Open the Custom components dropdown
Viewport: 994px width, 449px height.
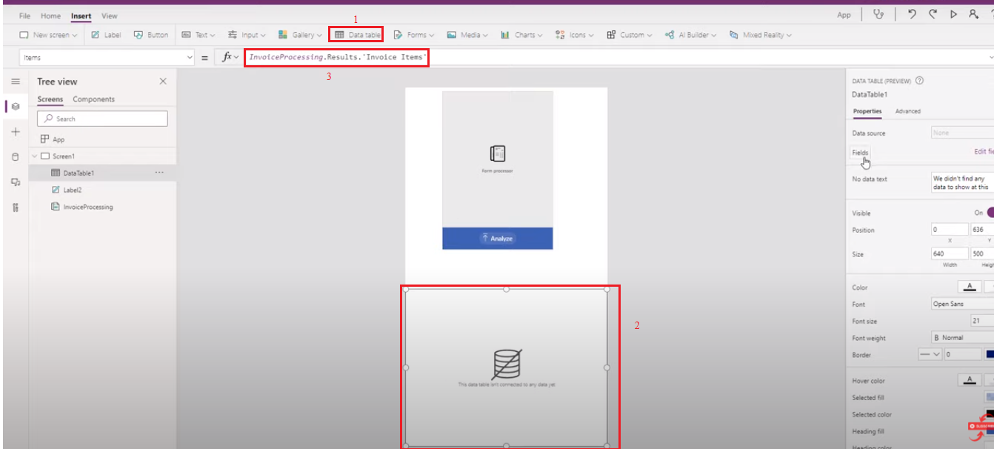(x=630, y=35)
